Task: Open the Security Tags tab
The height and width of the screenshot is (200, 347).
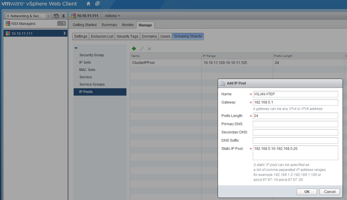Action: [x=127, y=36]
